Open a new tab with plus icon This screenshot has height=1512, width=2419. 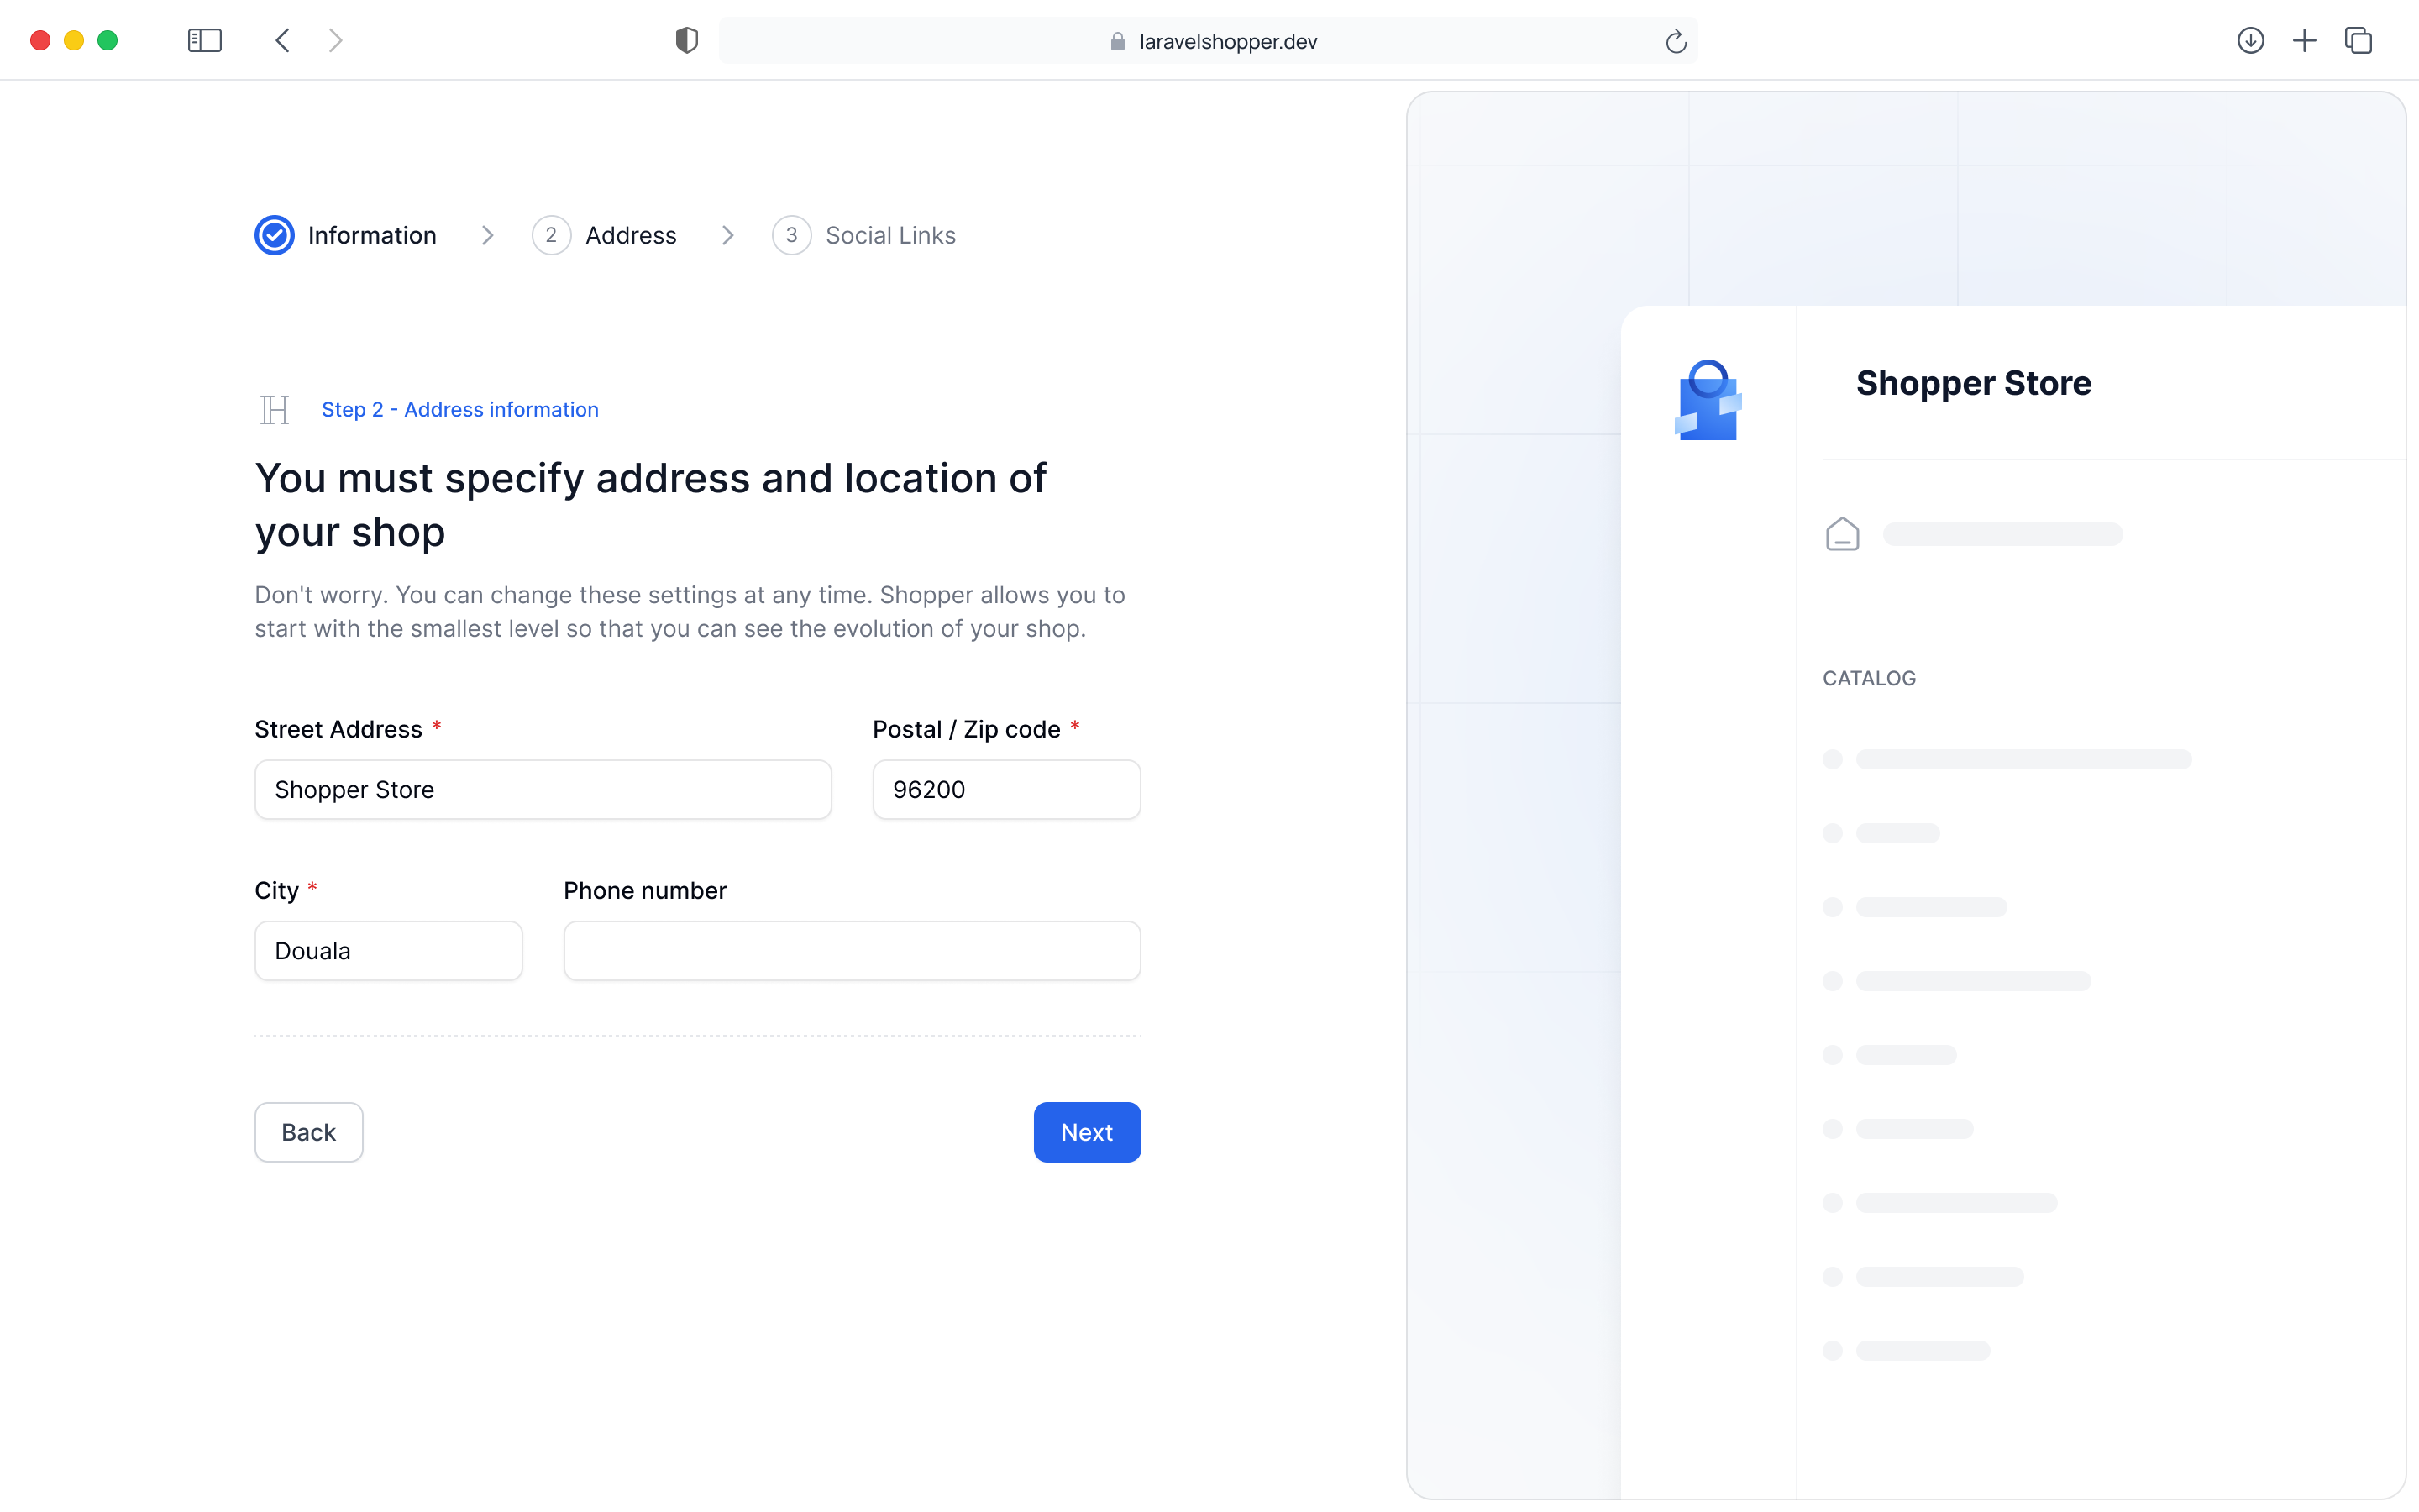click(2304, 40)
